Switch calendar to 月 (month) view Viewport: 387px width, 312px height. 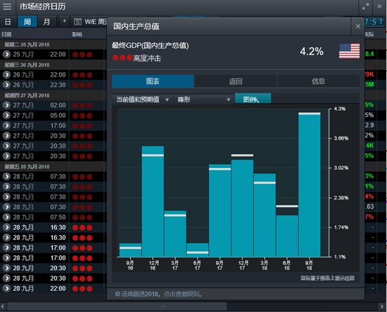pos(46,22)
